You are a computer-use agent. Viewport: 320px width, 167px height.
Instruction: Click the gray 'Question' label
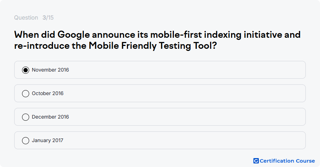(26, 18)
